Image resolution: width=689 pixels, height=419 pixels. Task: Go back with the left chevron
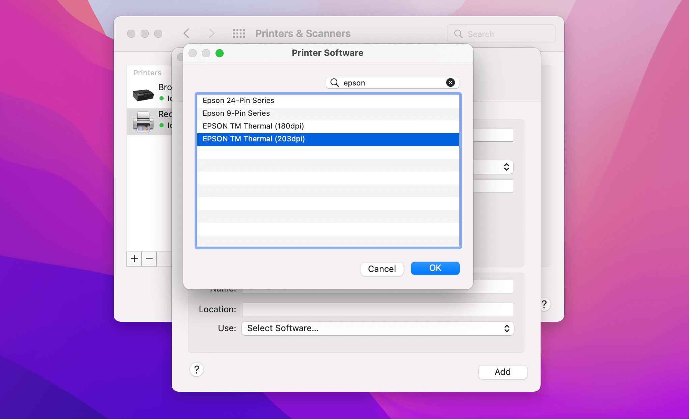point(186,34)
